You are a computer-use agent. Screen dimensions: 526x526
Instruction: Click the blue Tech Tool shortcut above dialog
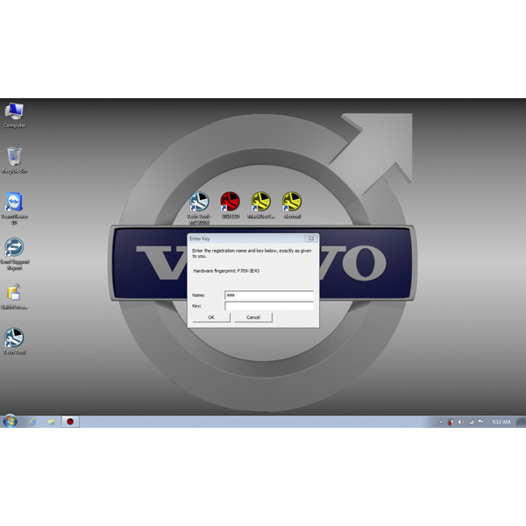click(199, 203)
